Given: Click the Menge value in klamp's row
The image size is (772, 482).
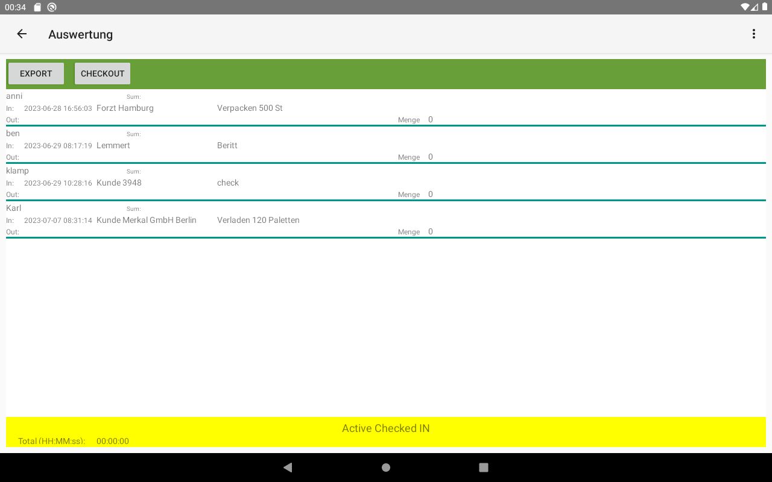Looking at the screenshot, I should 431,194.
